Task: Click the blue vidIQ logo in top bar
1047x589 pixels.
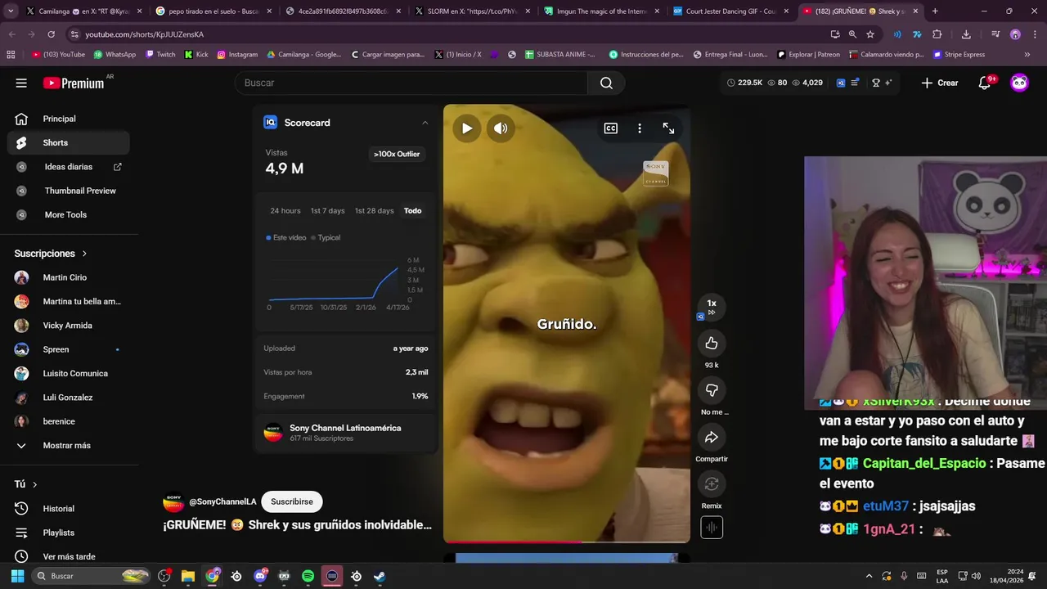Action: 840,83
